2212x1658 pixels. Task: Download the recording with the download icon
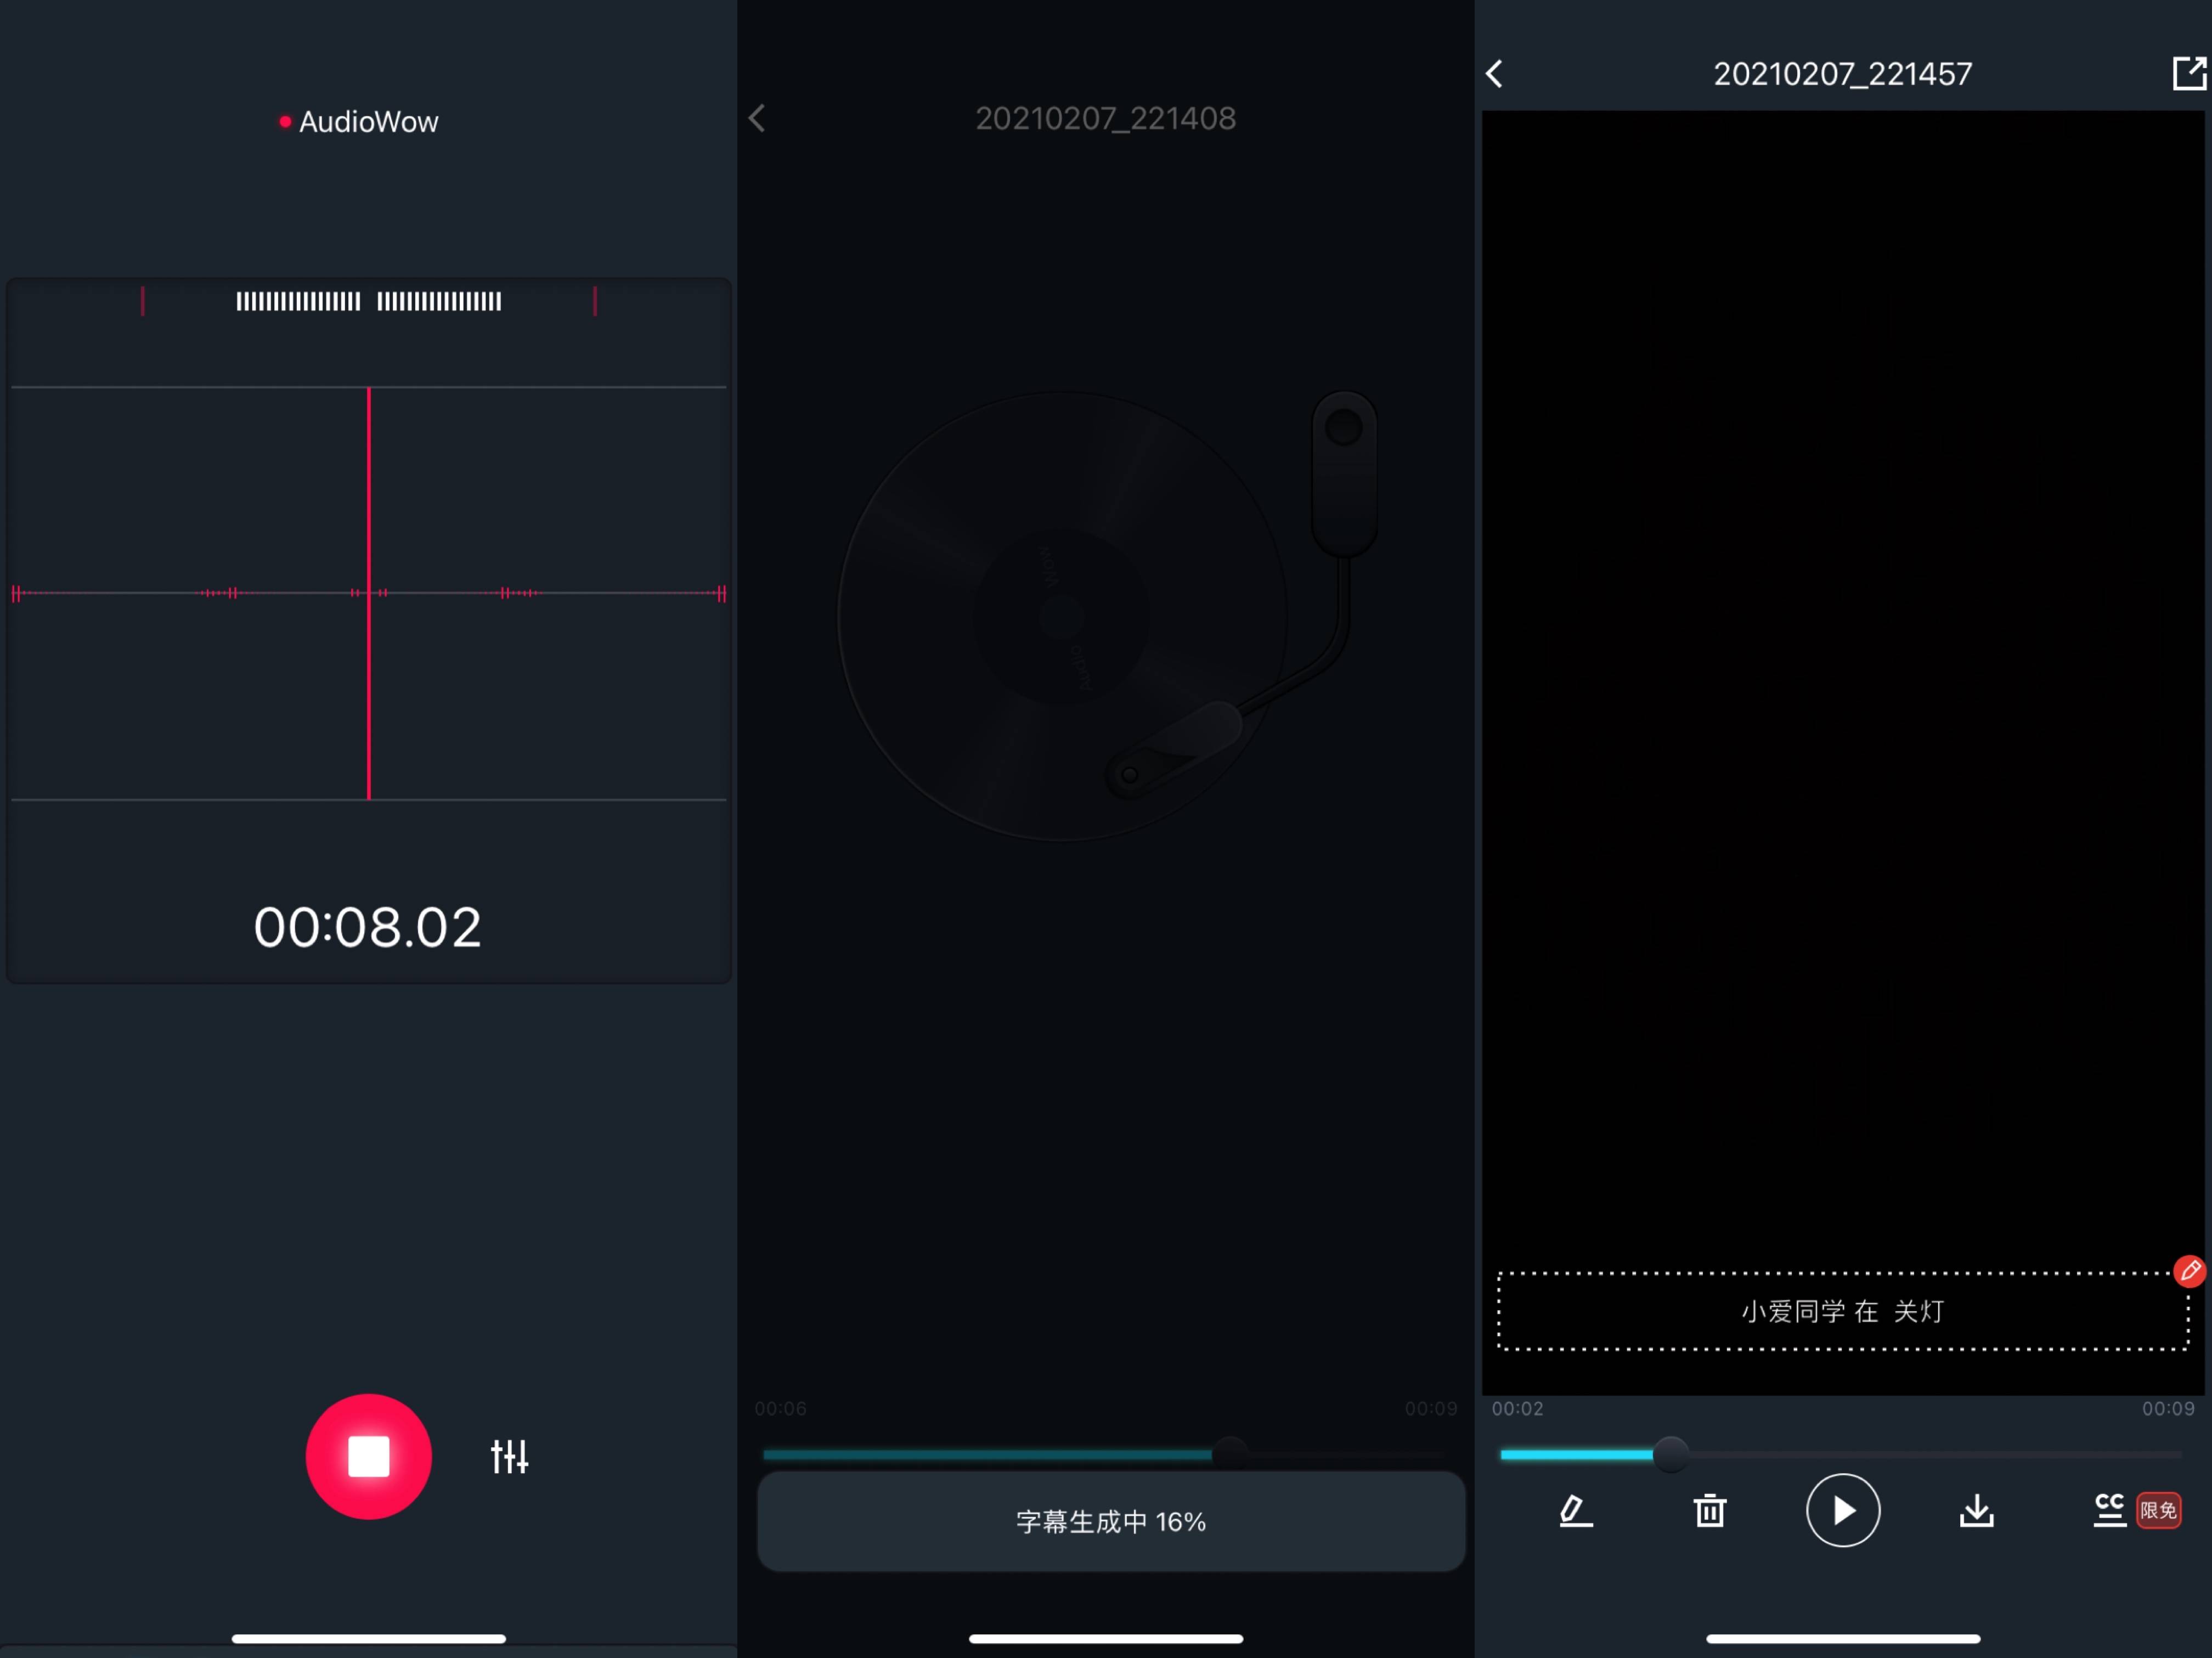[x=1976, y=1510]
